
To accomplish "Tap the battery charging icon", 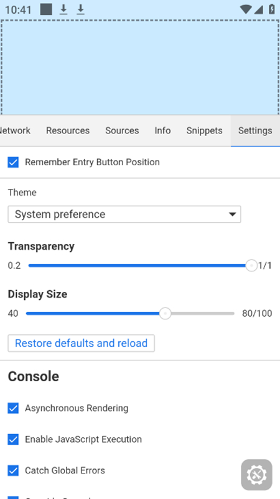I will 272,9.
